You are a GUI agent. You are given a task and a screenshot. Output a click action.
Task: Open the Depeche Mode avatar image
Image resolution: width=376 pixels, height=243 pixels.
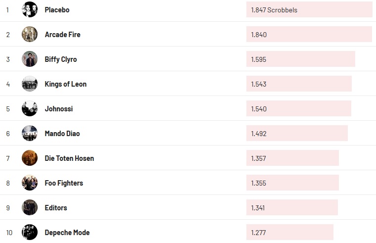click(x=30, y=232)
